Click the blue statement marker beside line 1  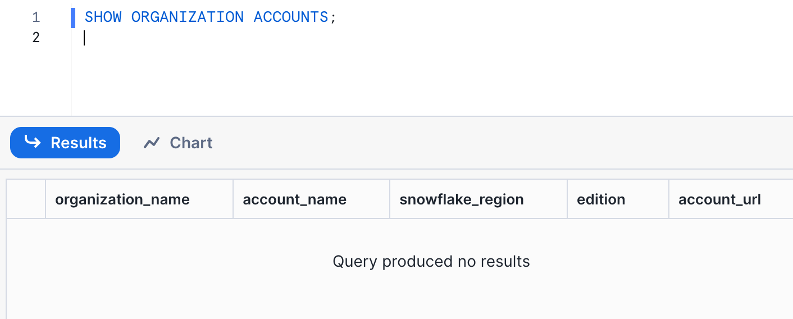pos(73,17)
